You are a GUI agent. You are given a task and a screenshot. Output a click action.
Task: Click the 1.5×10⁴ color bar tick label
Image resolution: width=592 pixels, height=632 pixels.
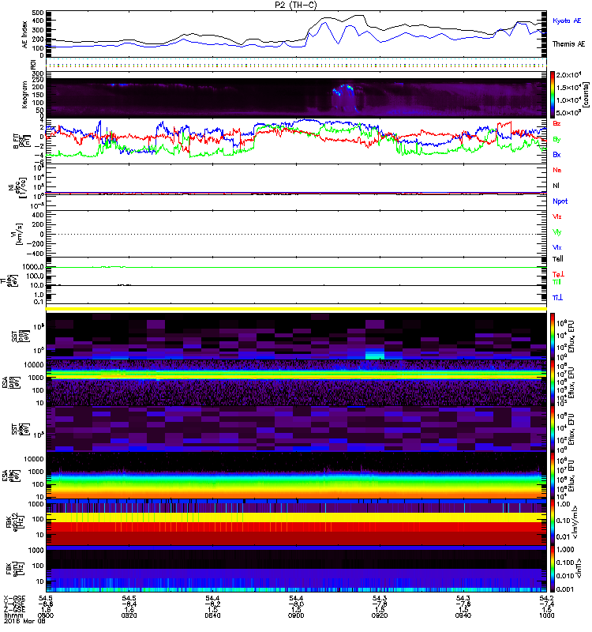coord(568,88)
